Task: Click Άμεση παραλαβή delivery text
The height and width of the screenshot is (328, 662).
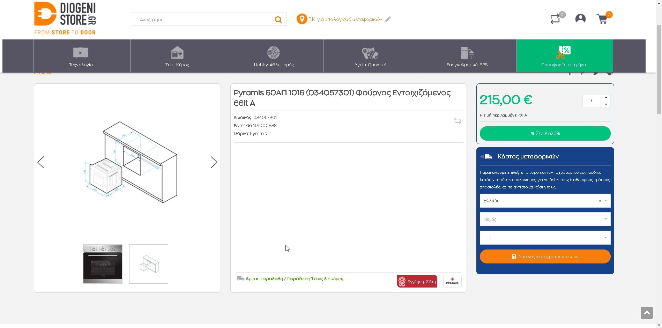Action: click(x=294, y=279)
